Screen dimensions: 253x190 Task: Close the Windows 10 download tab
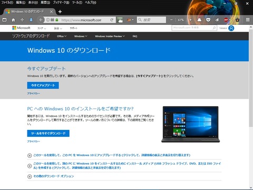click(x=51, y=12)
